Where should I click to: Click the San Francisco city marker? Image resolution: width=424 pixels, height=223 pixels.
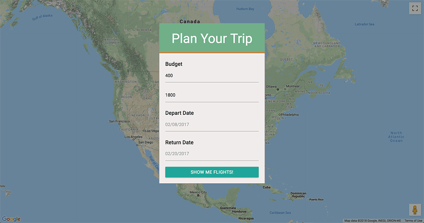[119, 124]
